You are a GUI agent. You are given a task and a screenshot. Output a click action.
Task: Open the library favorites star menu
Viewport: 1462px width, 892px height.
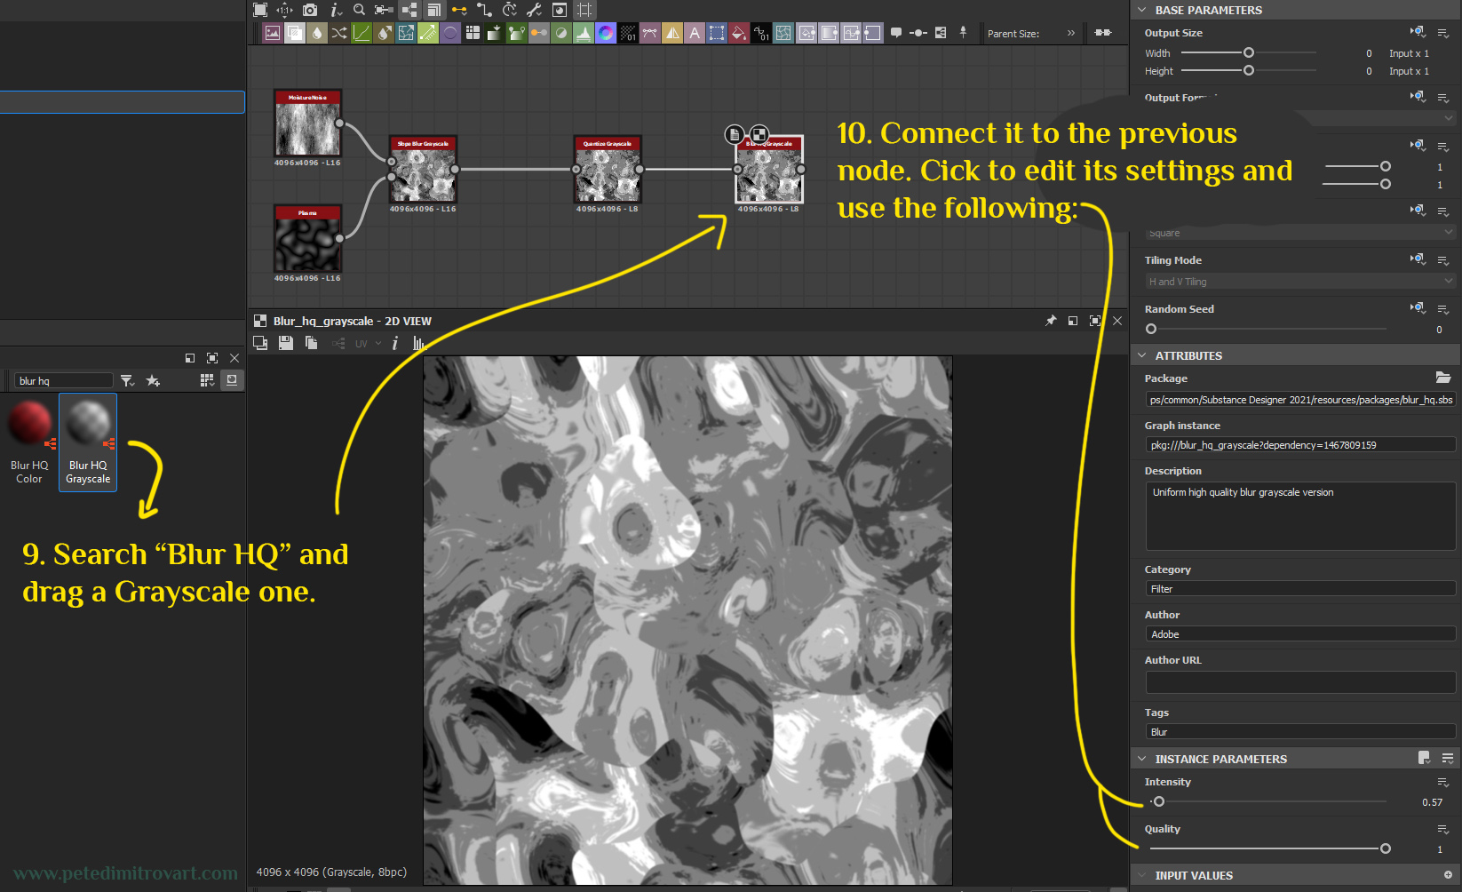[153, 380]
